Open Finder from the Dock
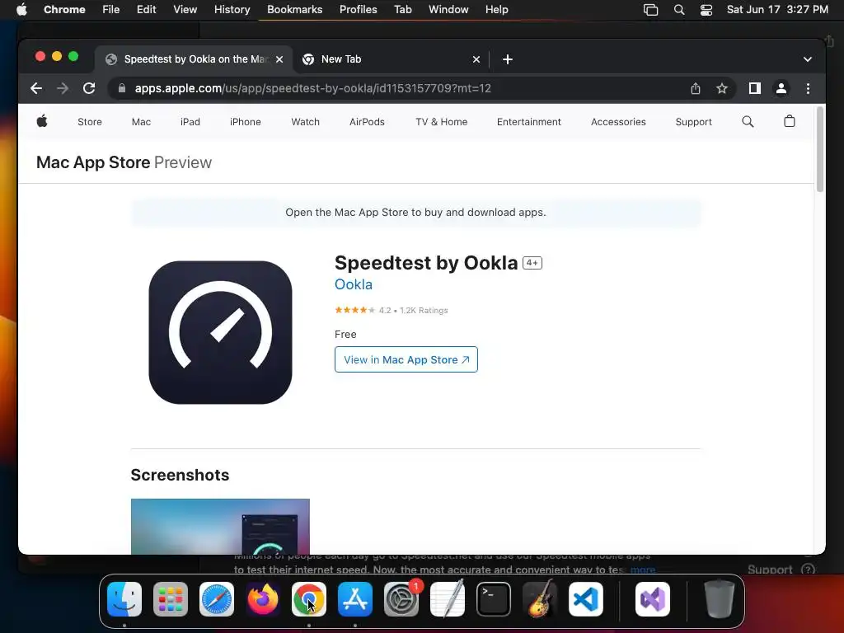Image resolution: width=844 pixels, height=633 pixels. [x=124, y=599]
